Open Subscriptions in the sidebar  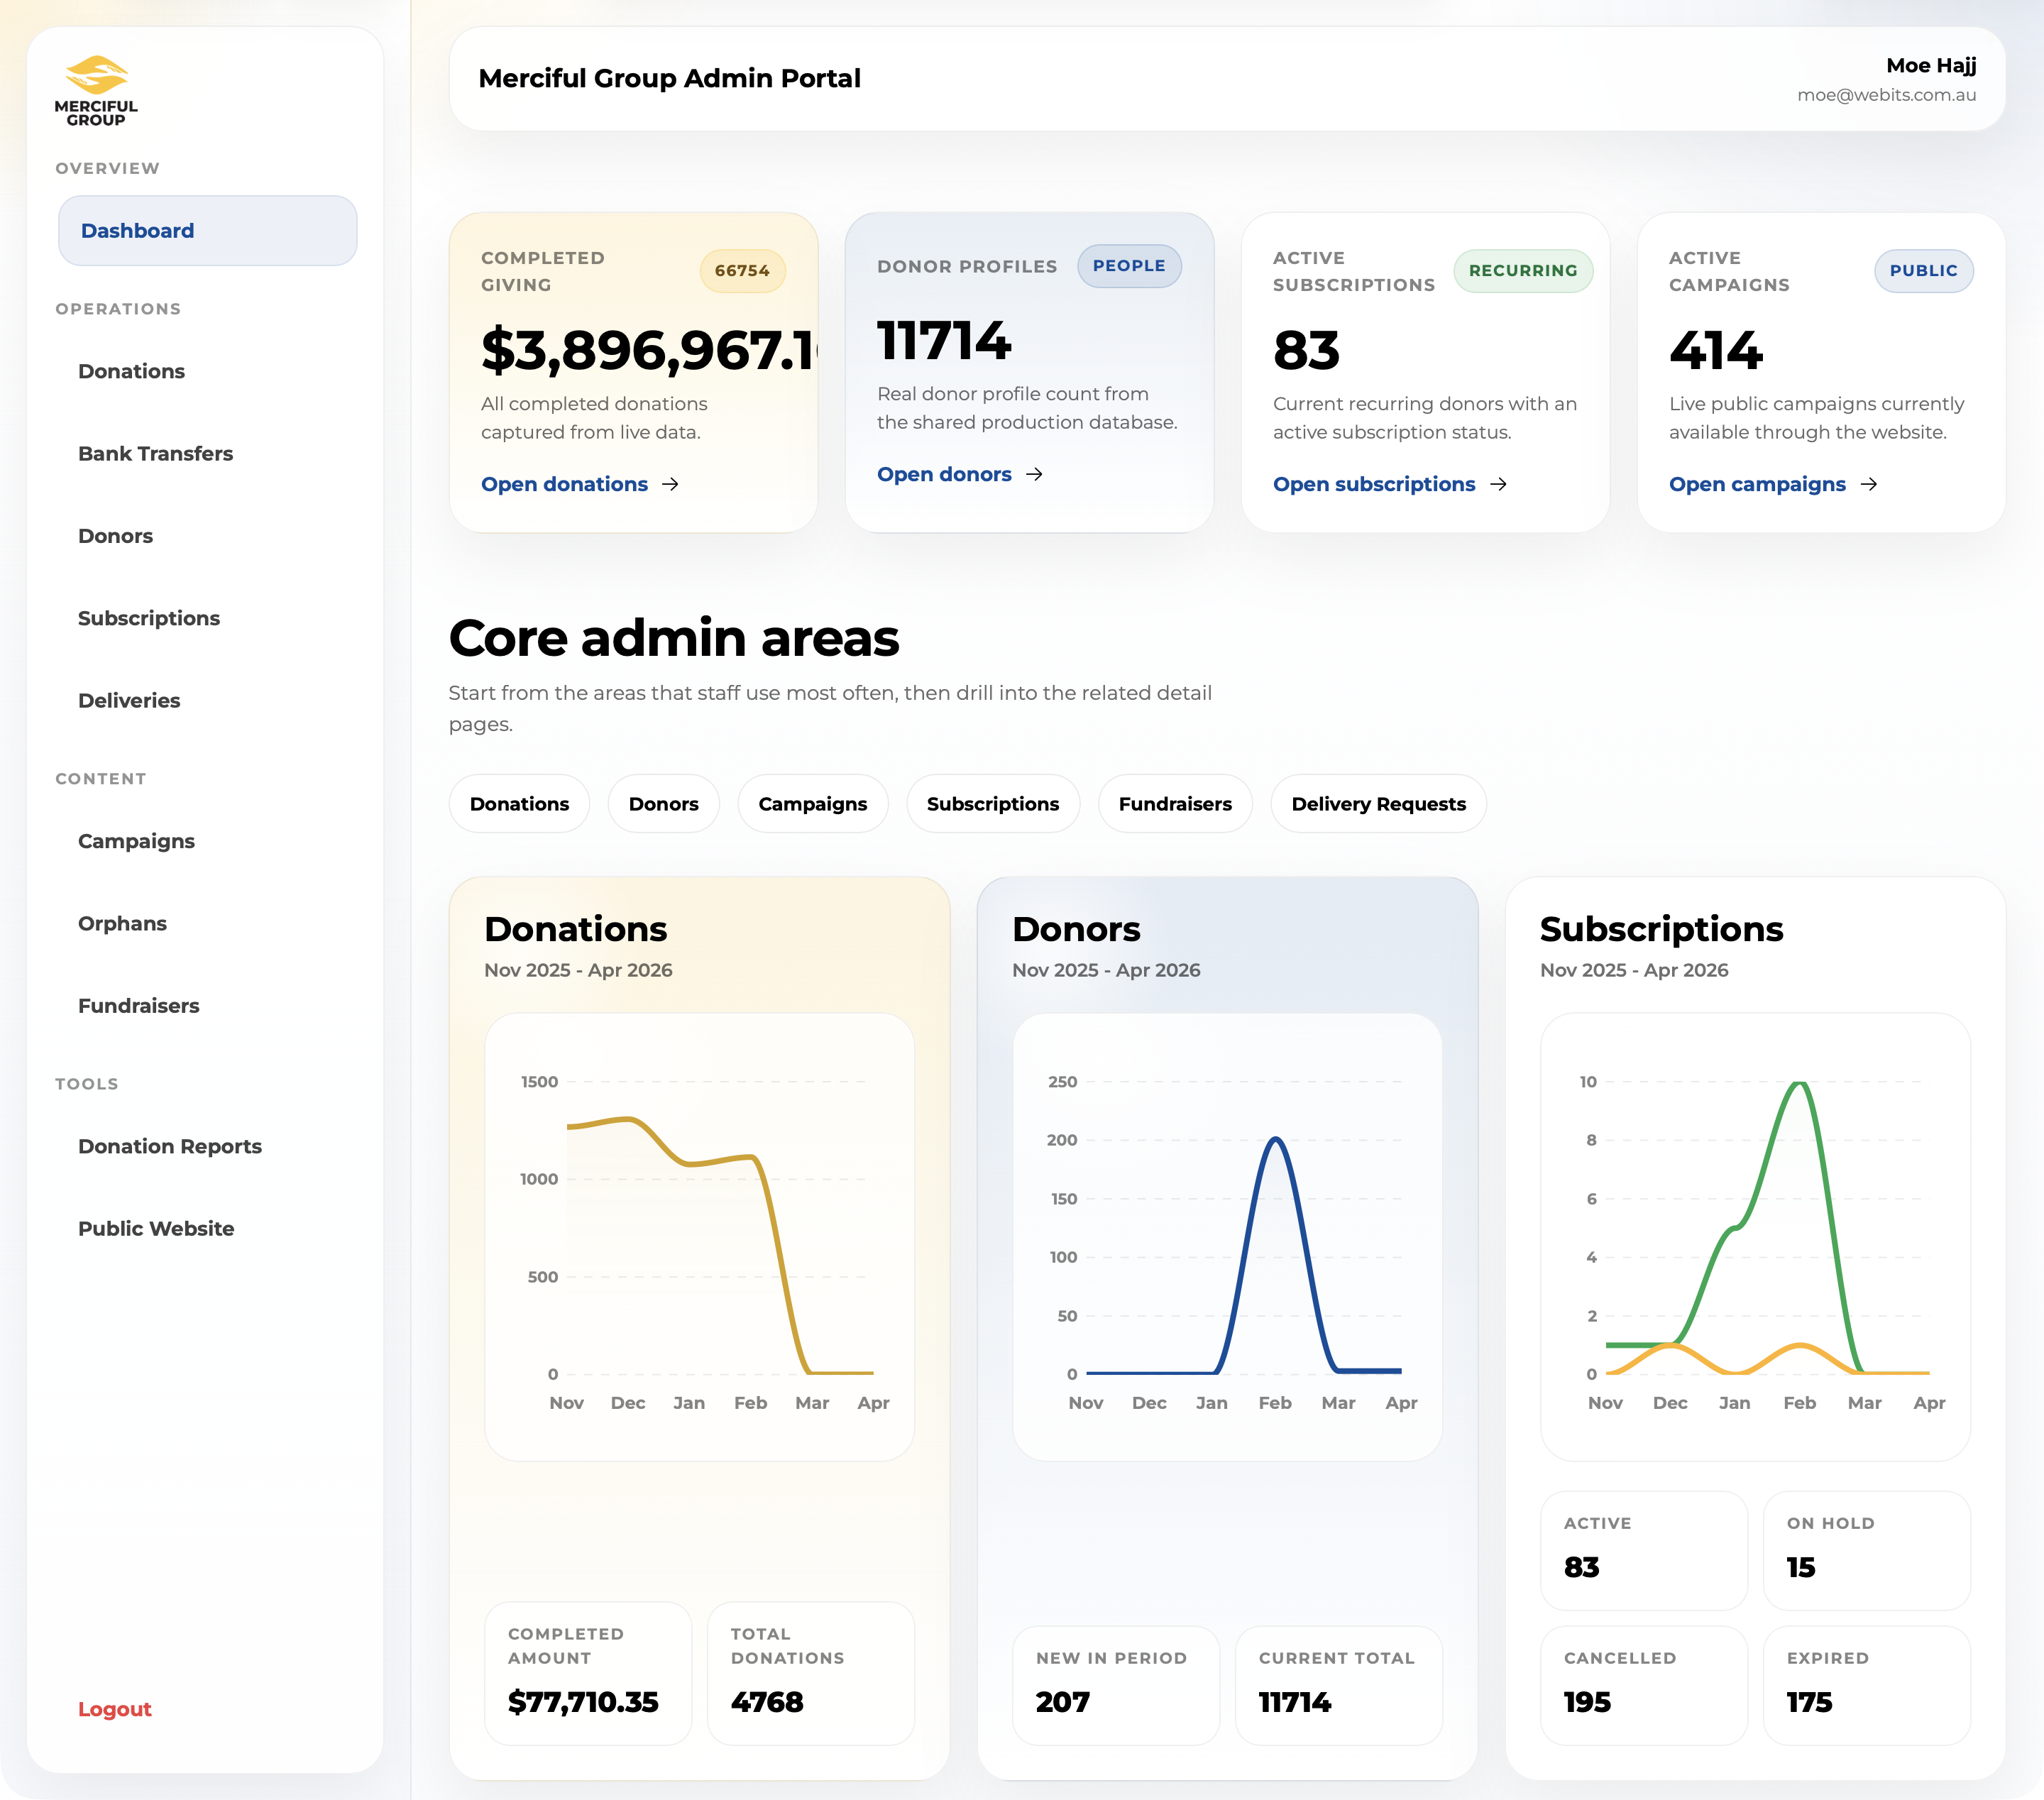[149, 618]
